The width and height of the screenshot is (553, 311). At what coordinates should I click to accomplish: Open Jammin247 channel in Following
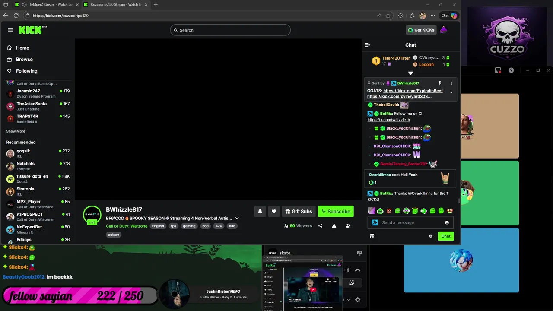click(x=38, y=93)
